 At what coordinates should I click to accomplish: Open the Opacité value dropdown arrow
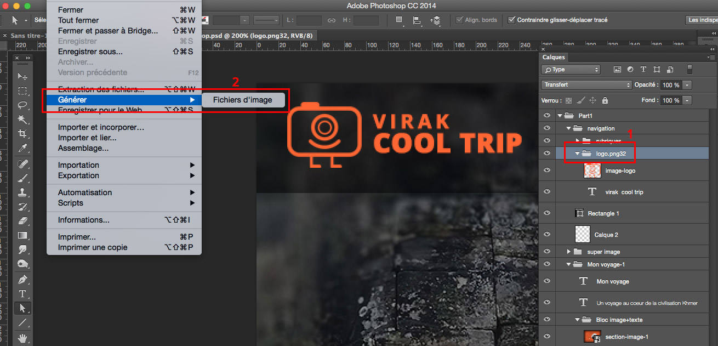(687, 85)
